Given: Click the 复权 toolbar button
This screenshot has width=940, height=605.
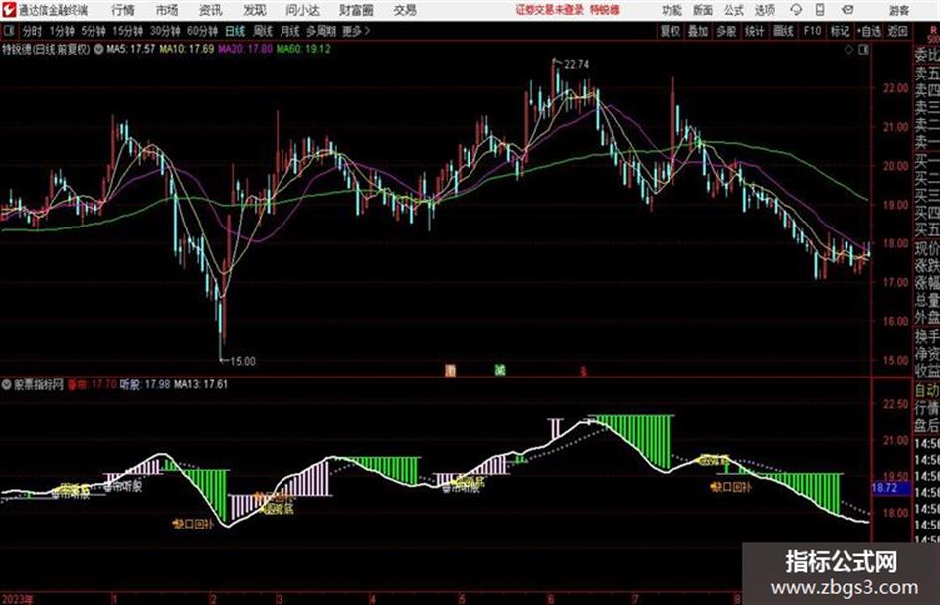Looking at the screenshot, I should pyautogui.click(x=670, y=31).
